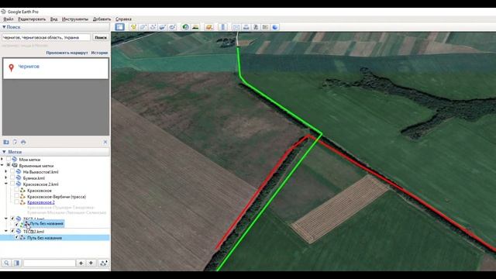Click the Save Image toolbar icon

click(256, 27)
